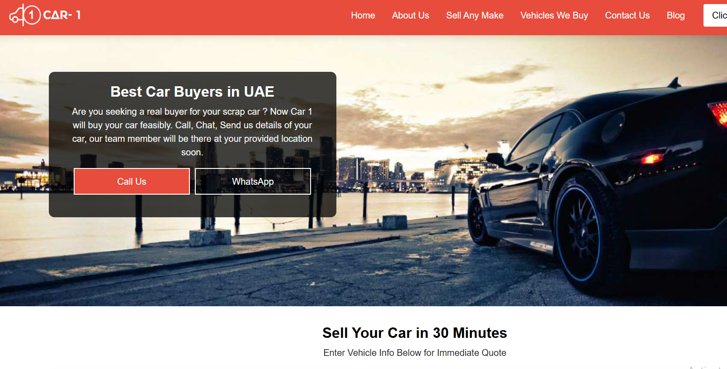Screen dimensions: 727x369
Task: Click the Sell Your Car in 30 Minutes heading
Action: 415,333
